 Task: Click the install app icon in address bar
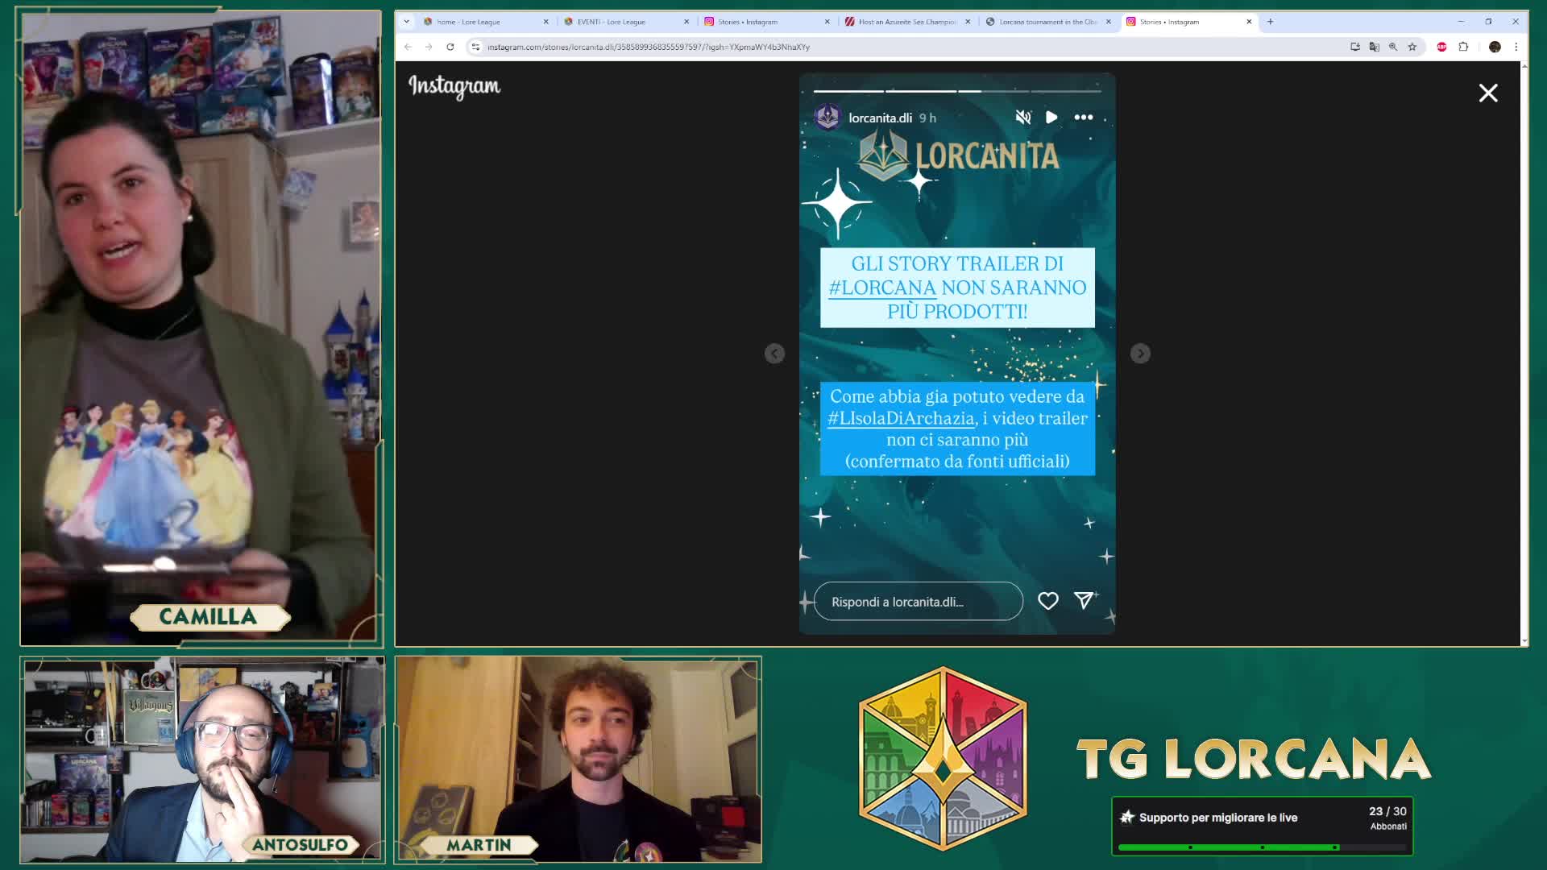1355,47
